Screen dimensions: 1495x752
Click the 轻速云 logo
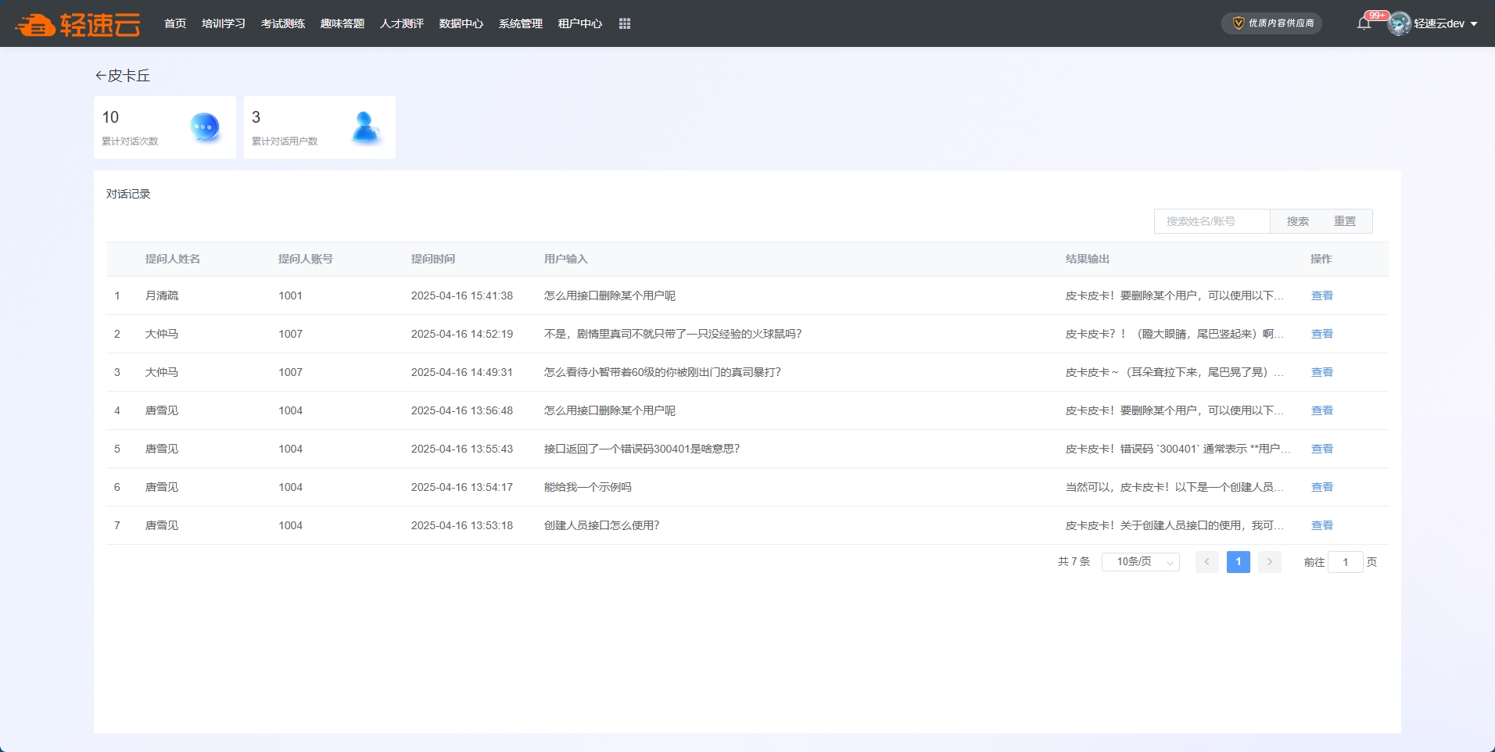[77, 24]
